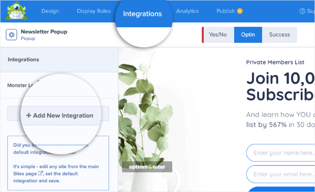Select the Private Members List heading
Viewport: 315px width, 192px height.
point(275,62)
